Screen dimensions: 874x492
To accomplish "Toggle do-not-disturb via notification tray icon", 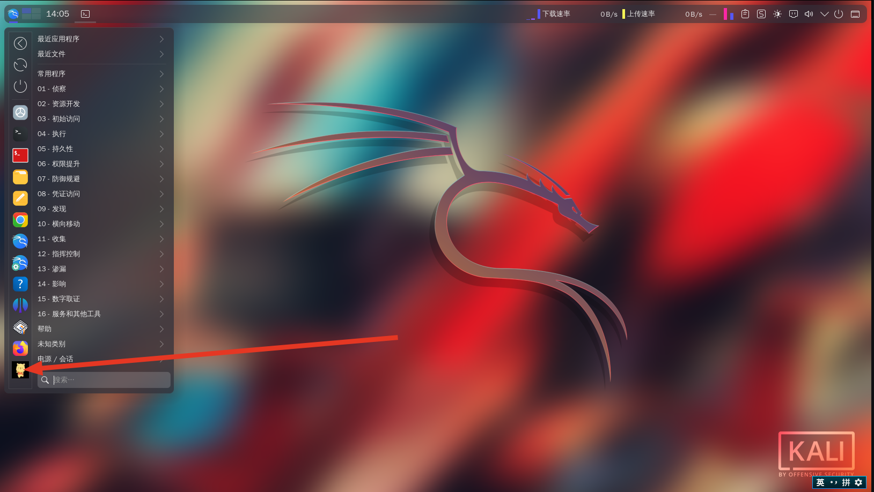I will coord(793,14).
